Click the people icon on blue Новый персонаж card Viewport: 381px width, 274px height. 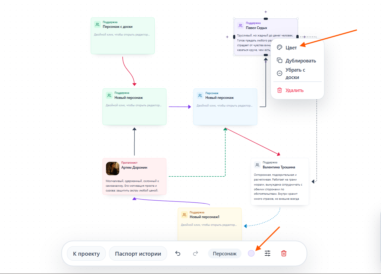pyautogui.click(x=200, y=96)
